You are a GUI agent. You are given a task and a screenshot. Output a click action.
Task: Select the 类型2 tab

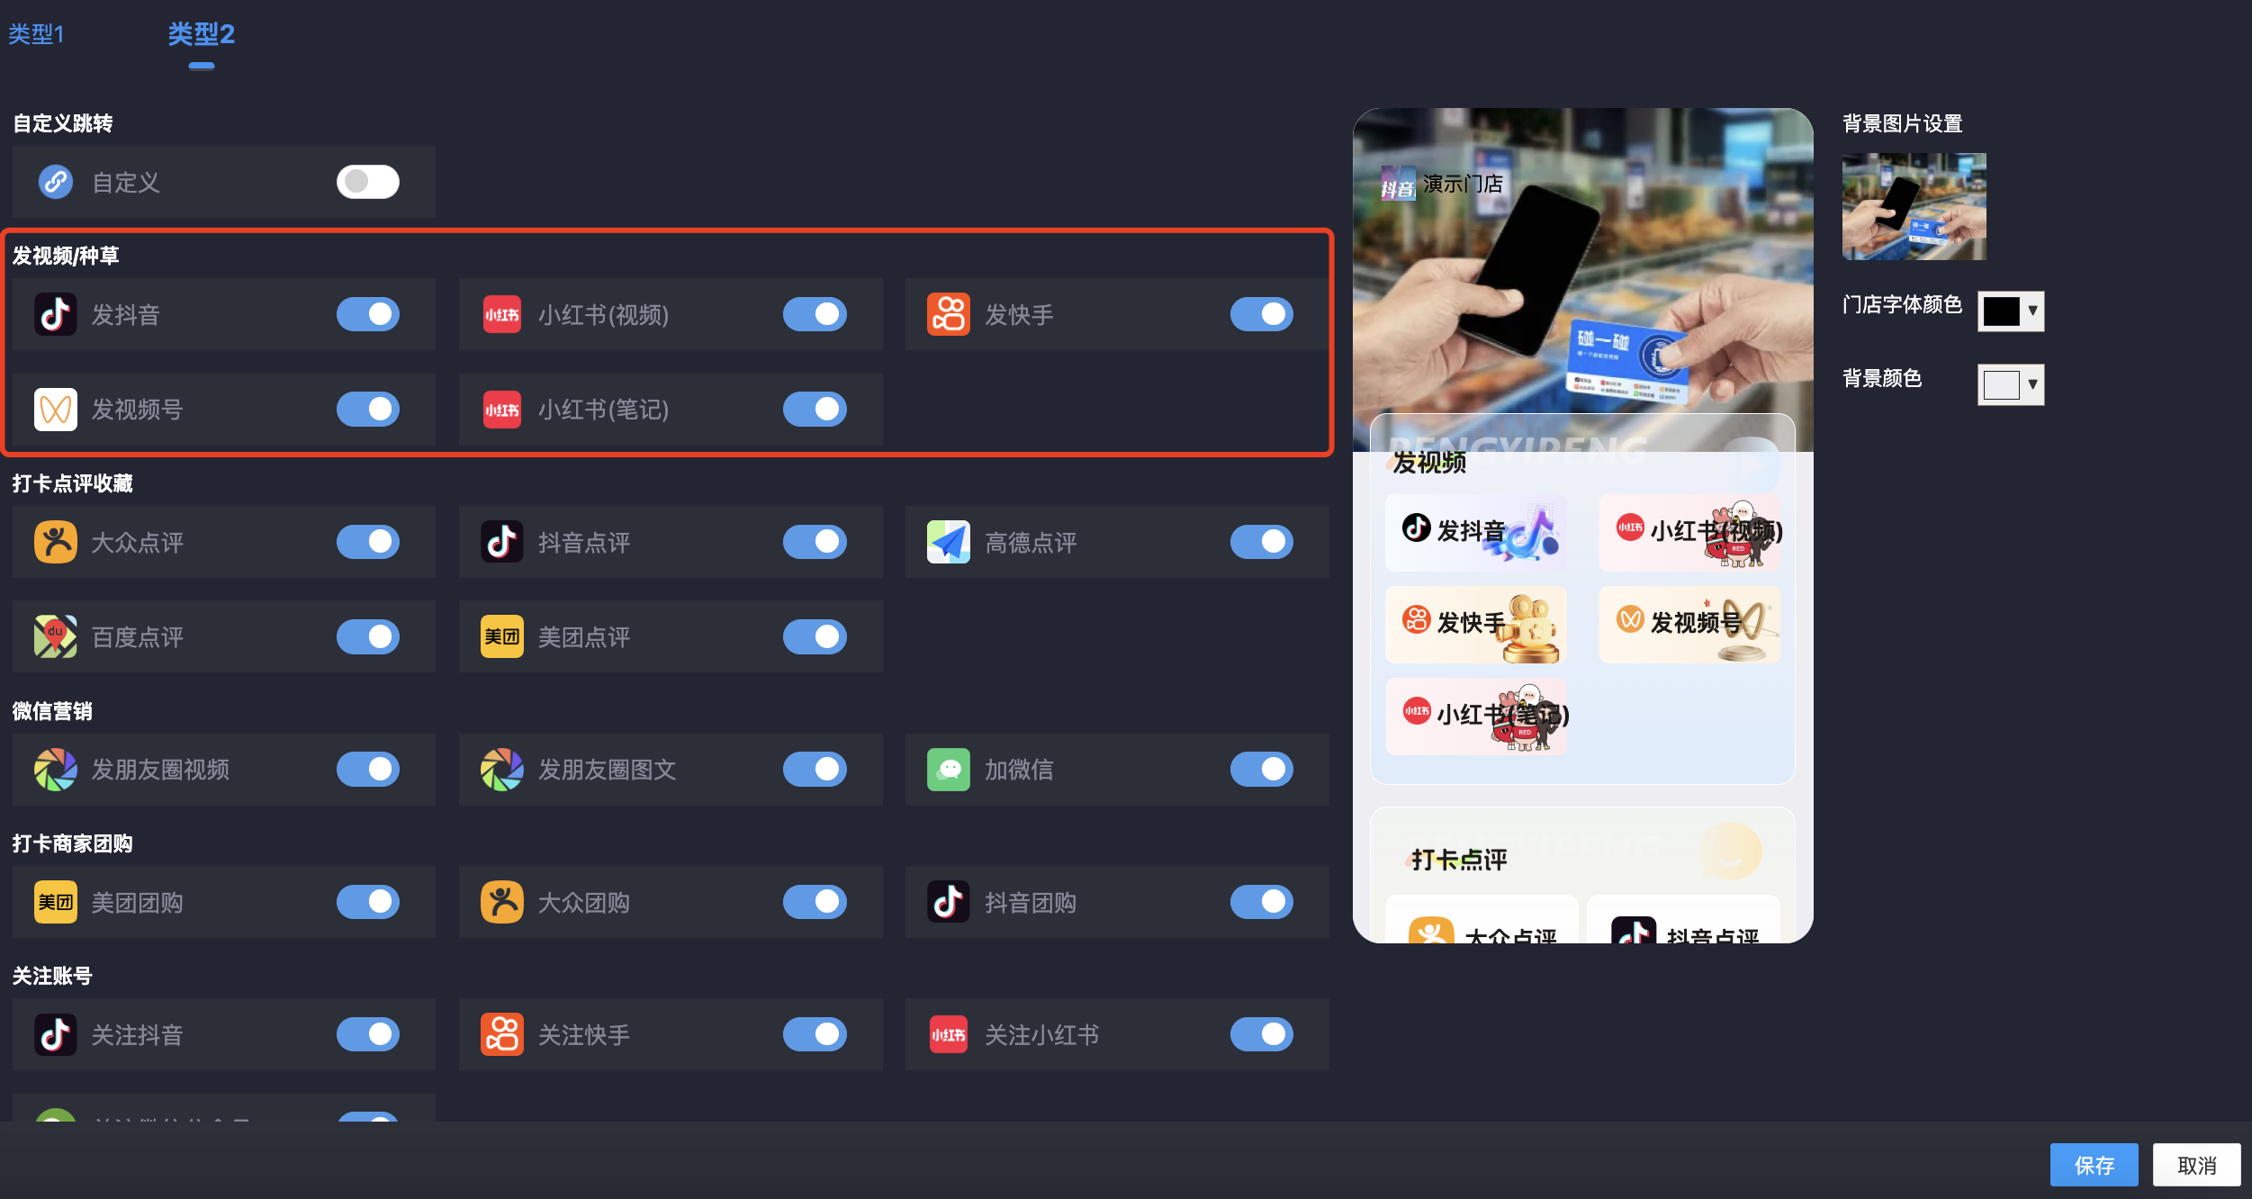tap(201, 34)
